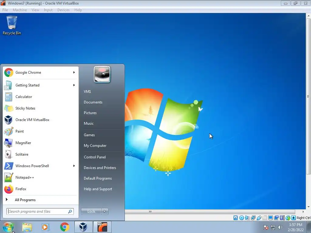
Task: Open shutdown options arrow next to Lock
Action: tap(105, 211)
